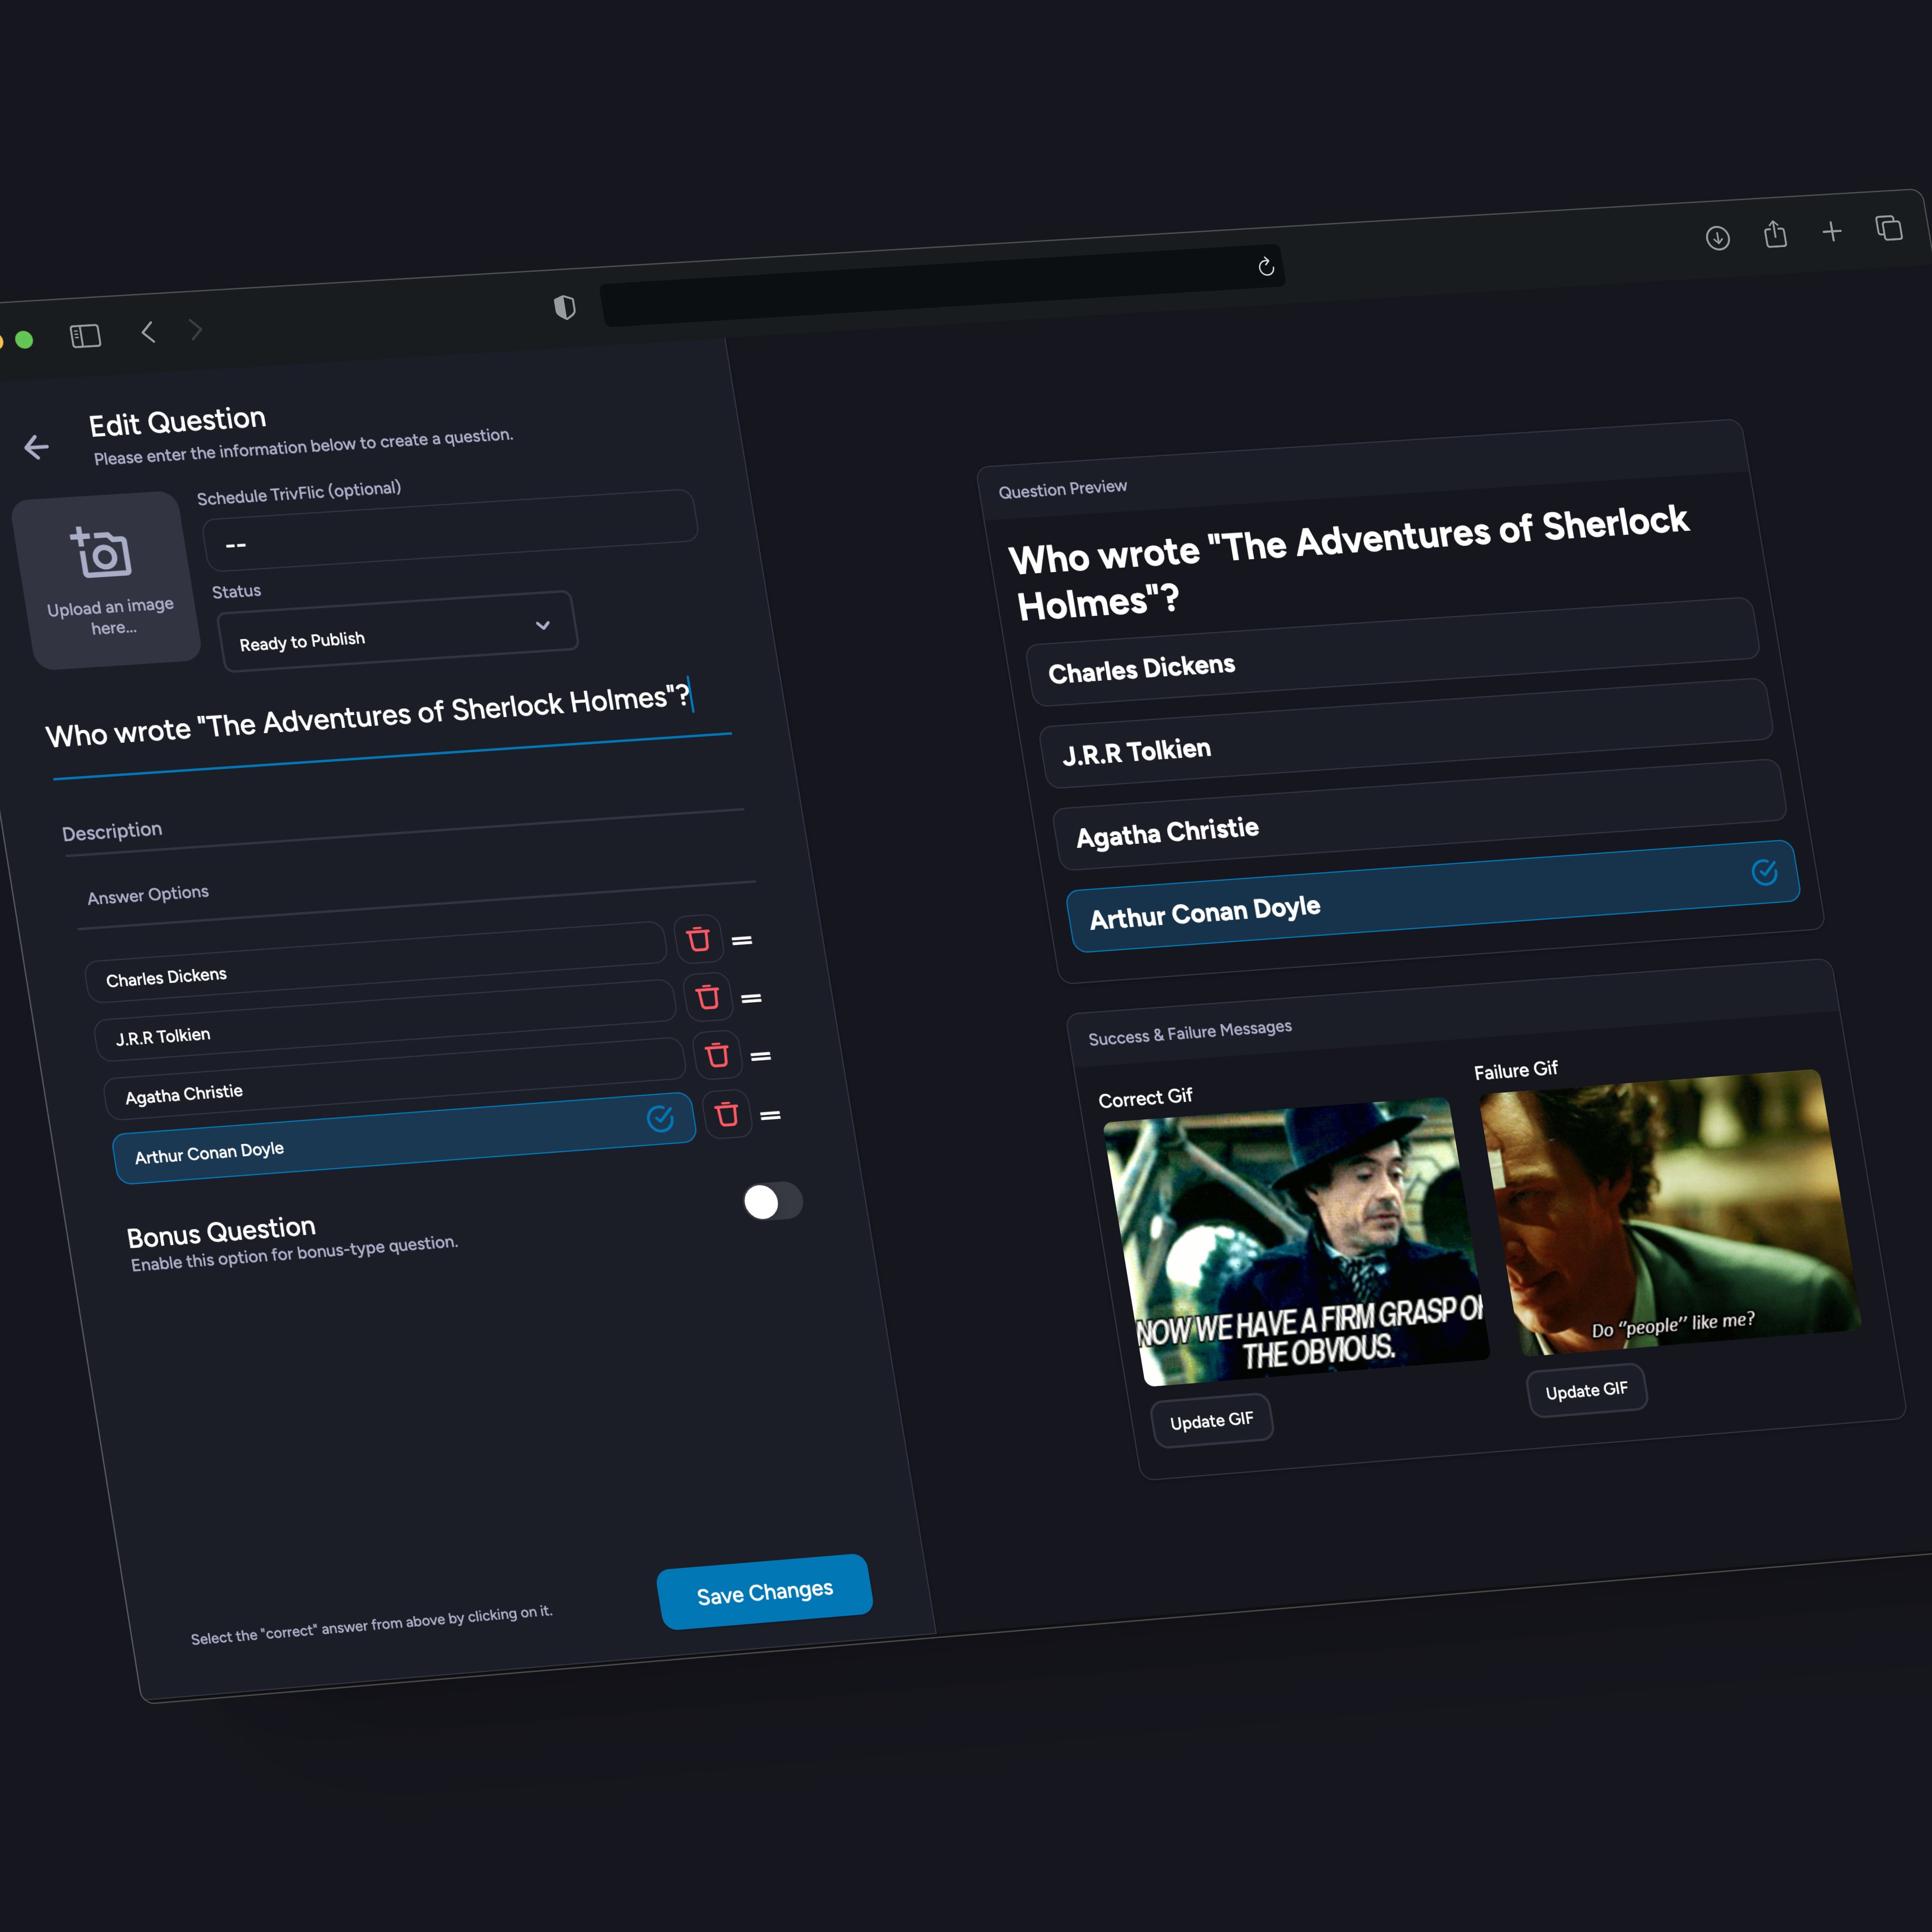This screenshot has height=1932, width=1932.
Task: Click the browser share icon
Action: (x=1775, y=235)
